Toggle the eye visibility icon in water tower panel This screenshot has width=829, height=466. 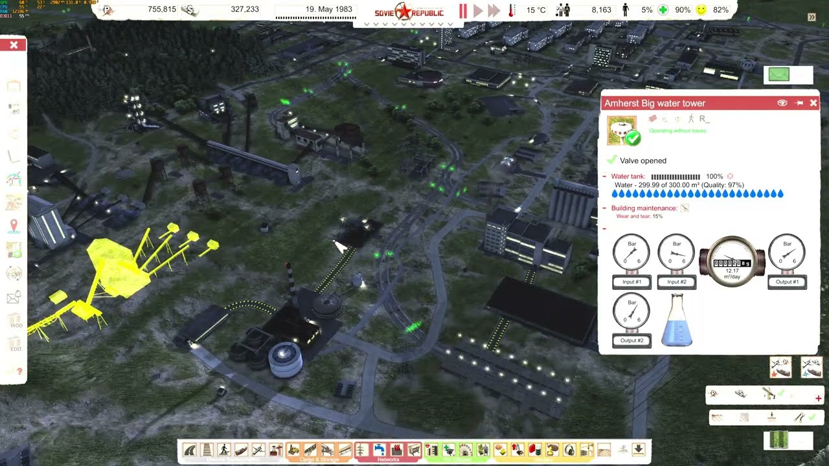pyautogui.click(x=782, y=103)
